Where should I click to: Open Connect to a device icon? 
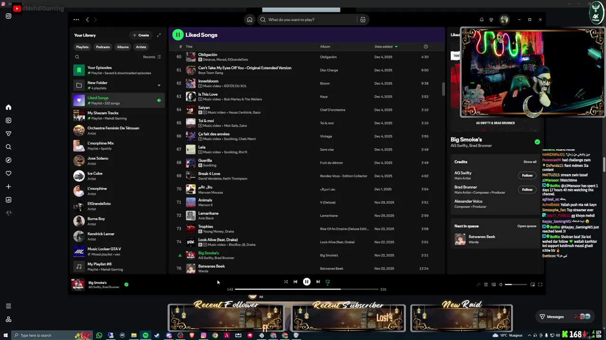point(493,285)
